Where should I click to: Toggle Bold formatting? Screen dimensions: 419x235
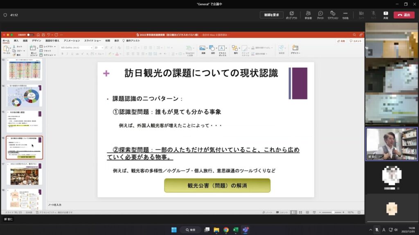pos(62,54)
